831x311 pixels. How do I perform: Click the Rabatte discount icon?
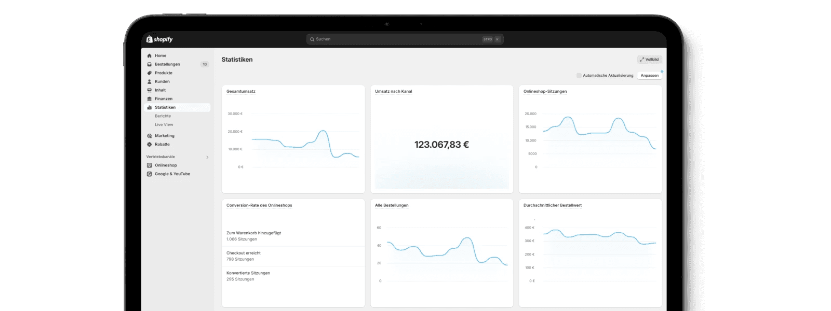[150, 145]
